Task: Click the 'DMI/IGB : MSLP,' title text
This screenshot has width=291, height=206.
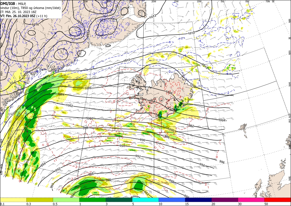Action: pos(13,3)
